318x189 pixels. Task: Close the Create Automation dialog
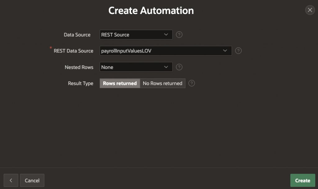310,10
